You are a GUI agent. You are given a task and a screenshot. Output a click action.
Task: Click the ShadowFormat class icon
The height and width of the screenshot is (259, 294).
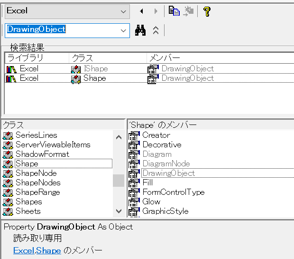click(8, 154)
